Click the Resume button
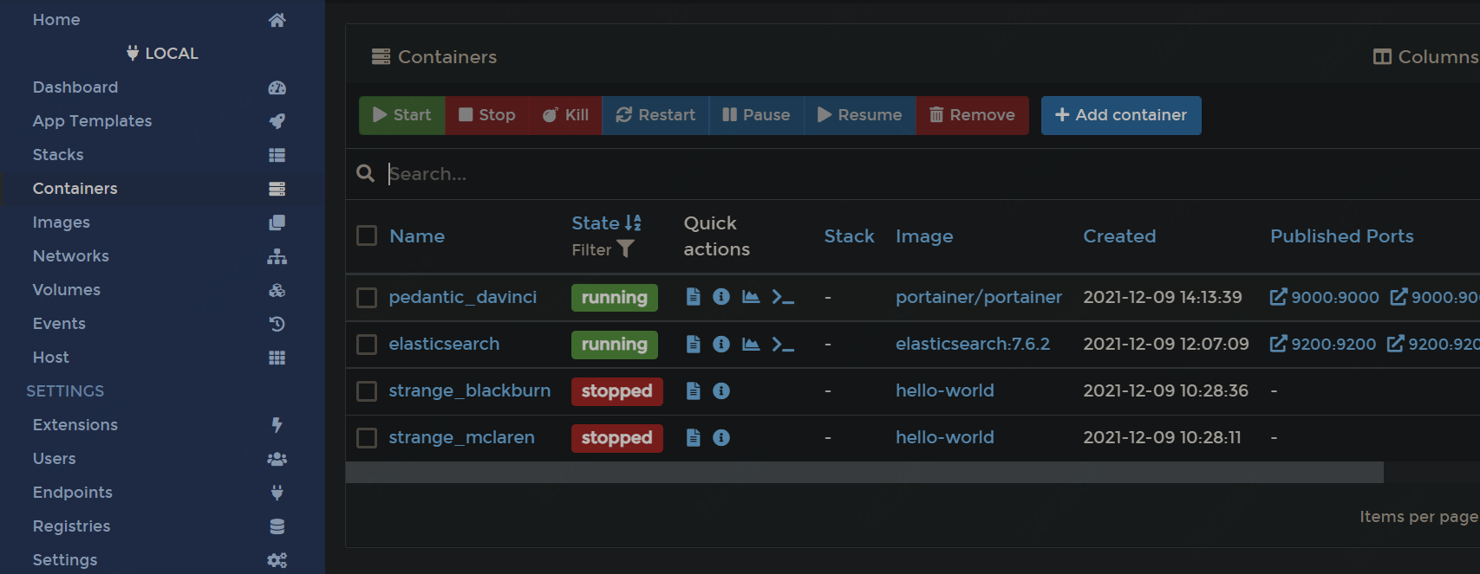The width and height of the screenshot is (1480, 574). pyautogui.click(x=860, y=115)
